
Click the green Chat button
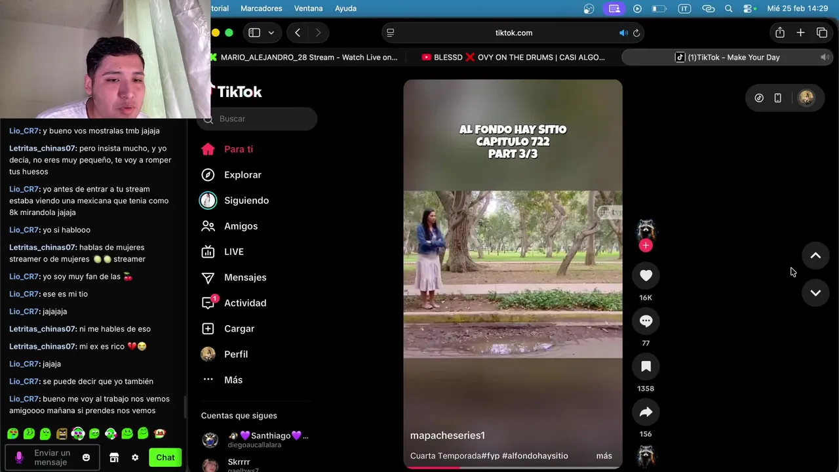[165, 458]
